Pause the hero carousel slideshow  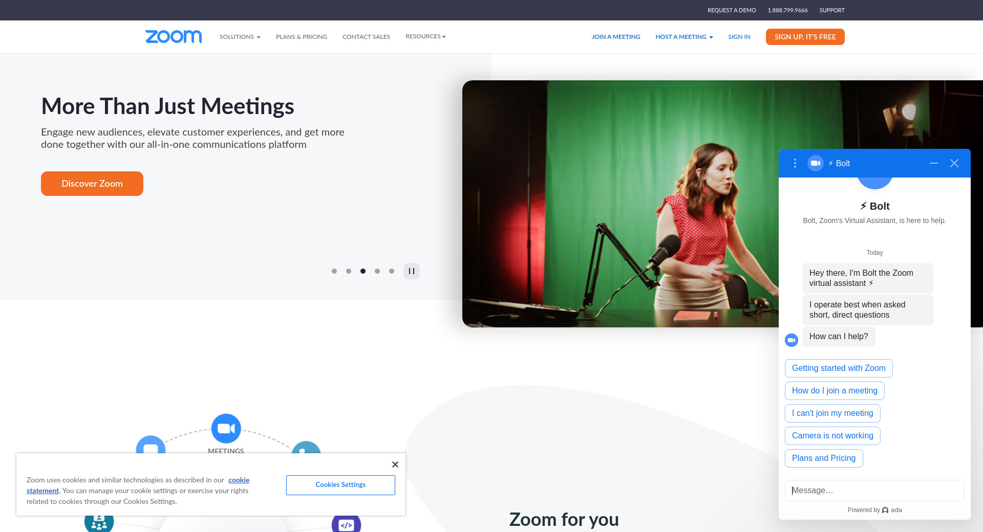pos(411,271)
